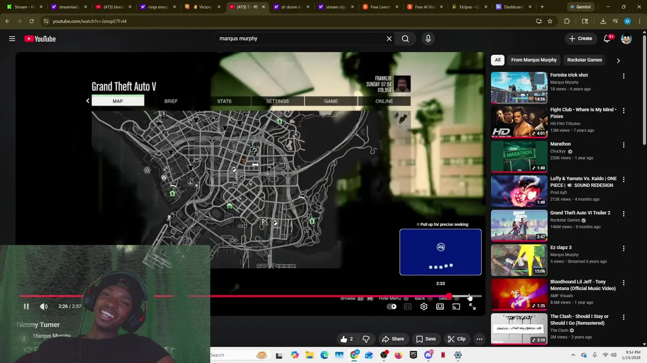Screen dimensions: 647x363
Task: Open the YouTube account avatar menu
Action: pyautogui.click(x=626, y=39)
